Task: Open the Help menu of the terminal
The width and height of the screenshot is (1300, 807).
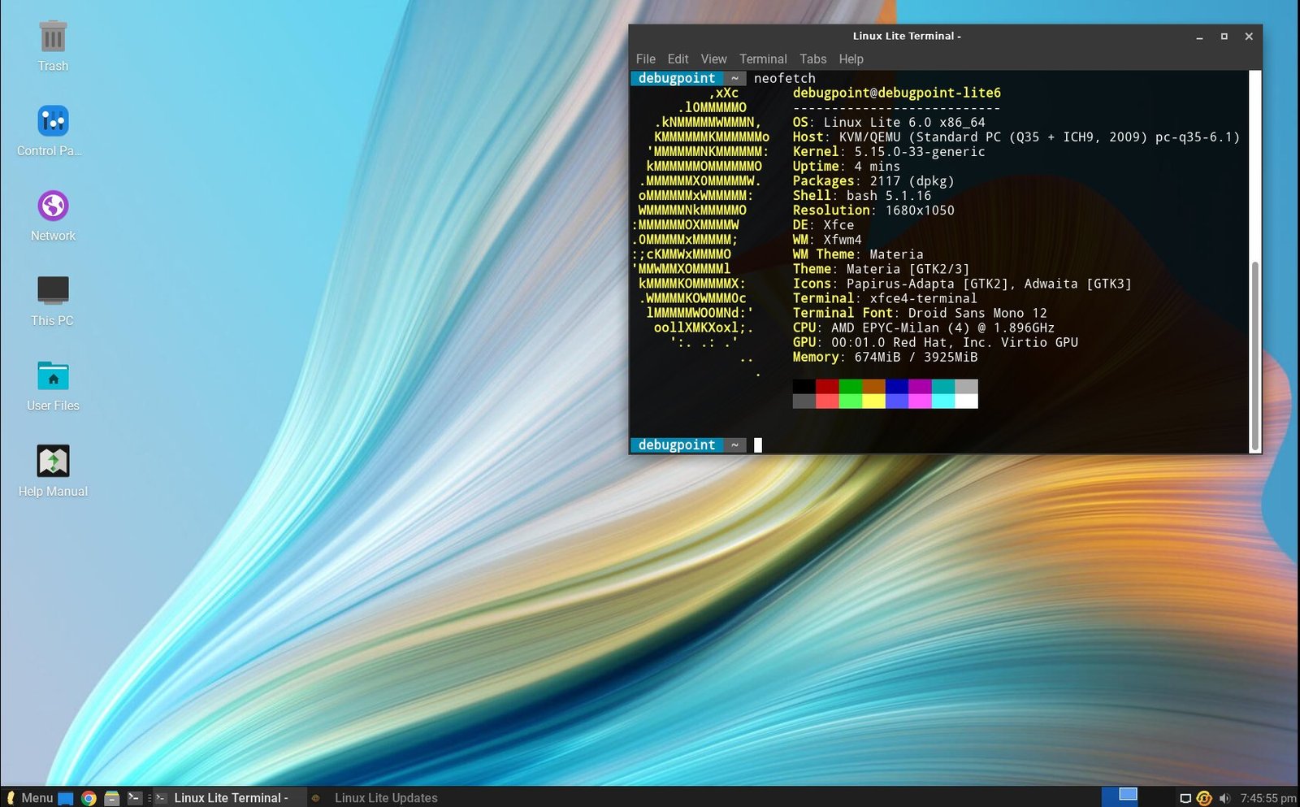Action: [851, 59]
